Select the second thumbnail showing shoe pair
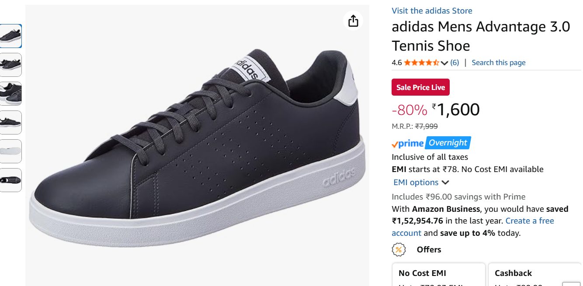583x286 pixels. tap(10, 65)
